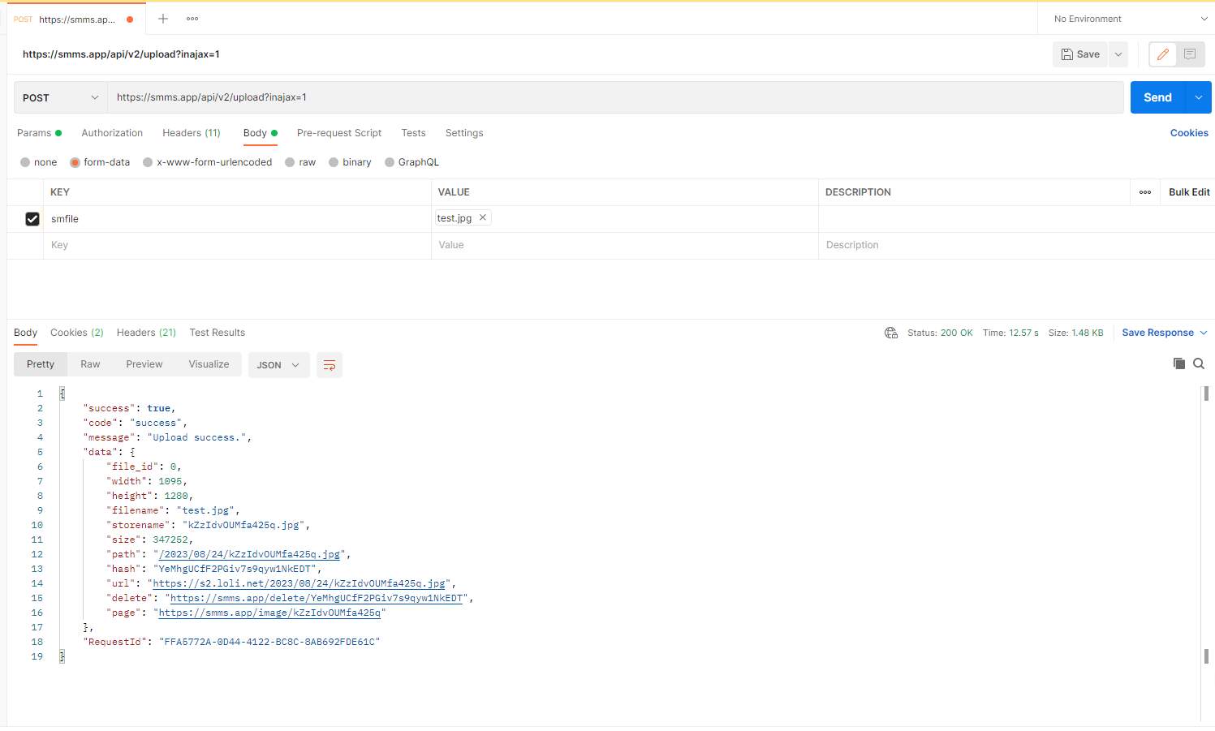Select the x-www-form-urlencoded body type
1215x731 pixels.
click(x=207, y=161)
